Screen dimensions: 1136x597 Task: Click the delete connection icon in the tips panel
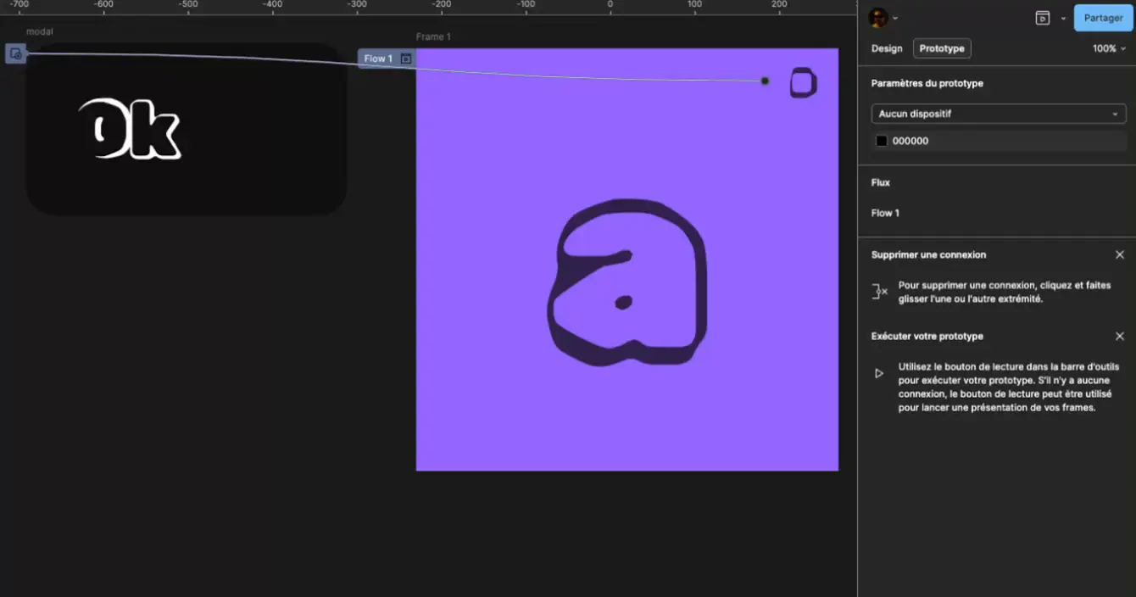880,292
